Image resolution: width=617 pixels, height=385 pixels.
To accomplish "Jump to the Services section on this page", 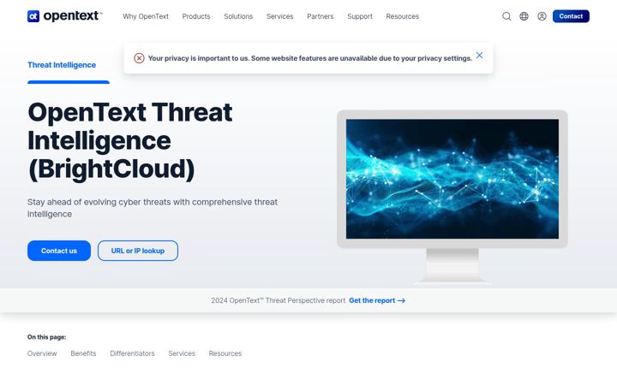I will (182, 353).
